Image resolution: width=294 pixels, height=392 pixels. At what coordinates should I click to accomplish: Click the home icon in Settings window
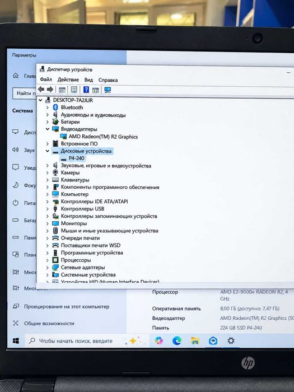(x=16, y=76)
